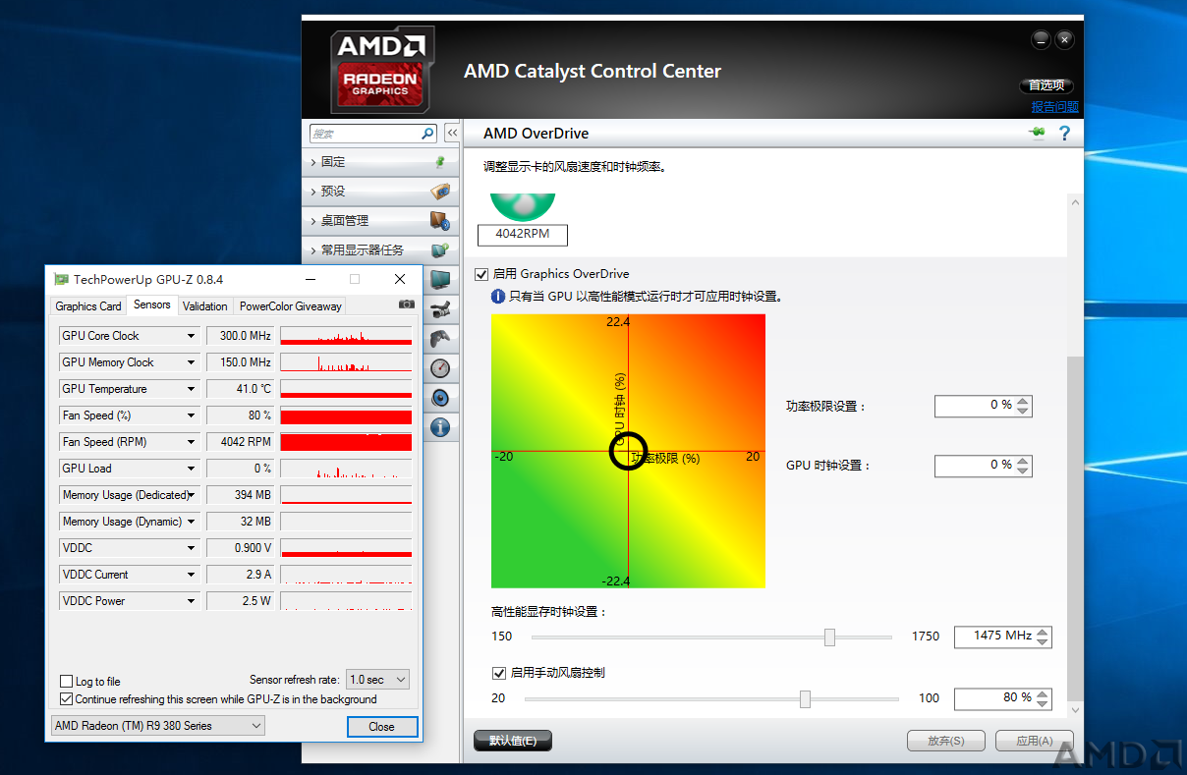Open the information icon in the sidebar
The image size is (1187, 775).
tap(440, 427)
